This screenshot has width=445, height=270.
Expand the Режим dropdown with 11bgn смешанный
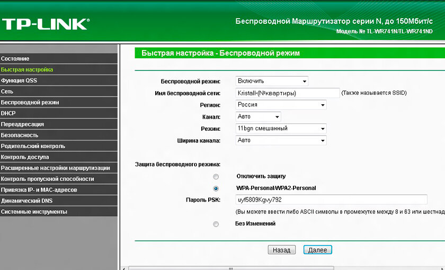point(281,129)
